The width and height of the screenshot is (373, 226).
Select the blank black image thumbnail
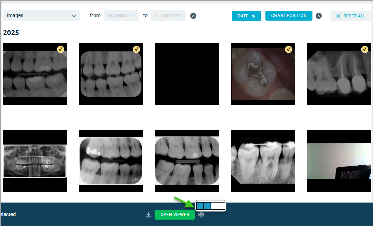pyautogui.click(x=187, y=74)
